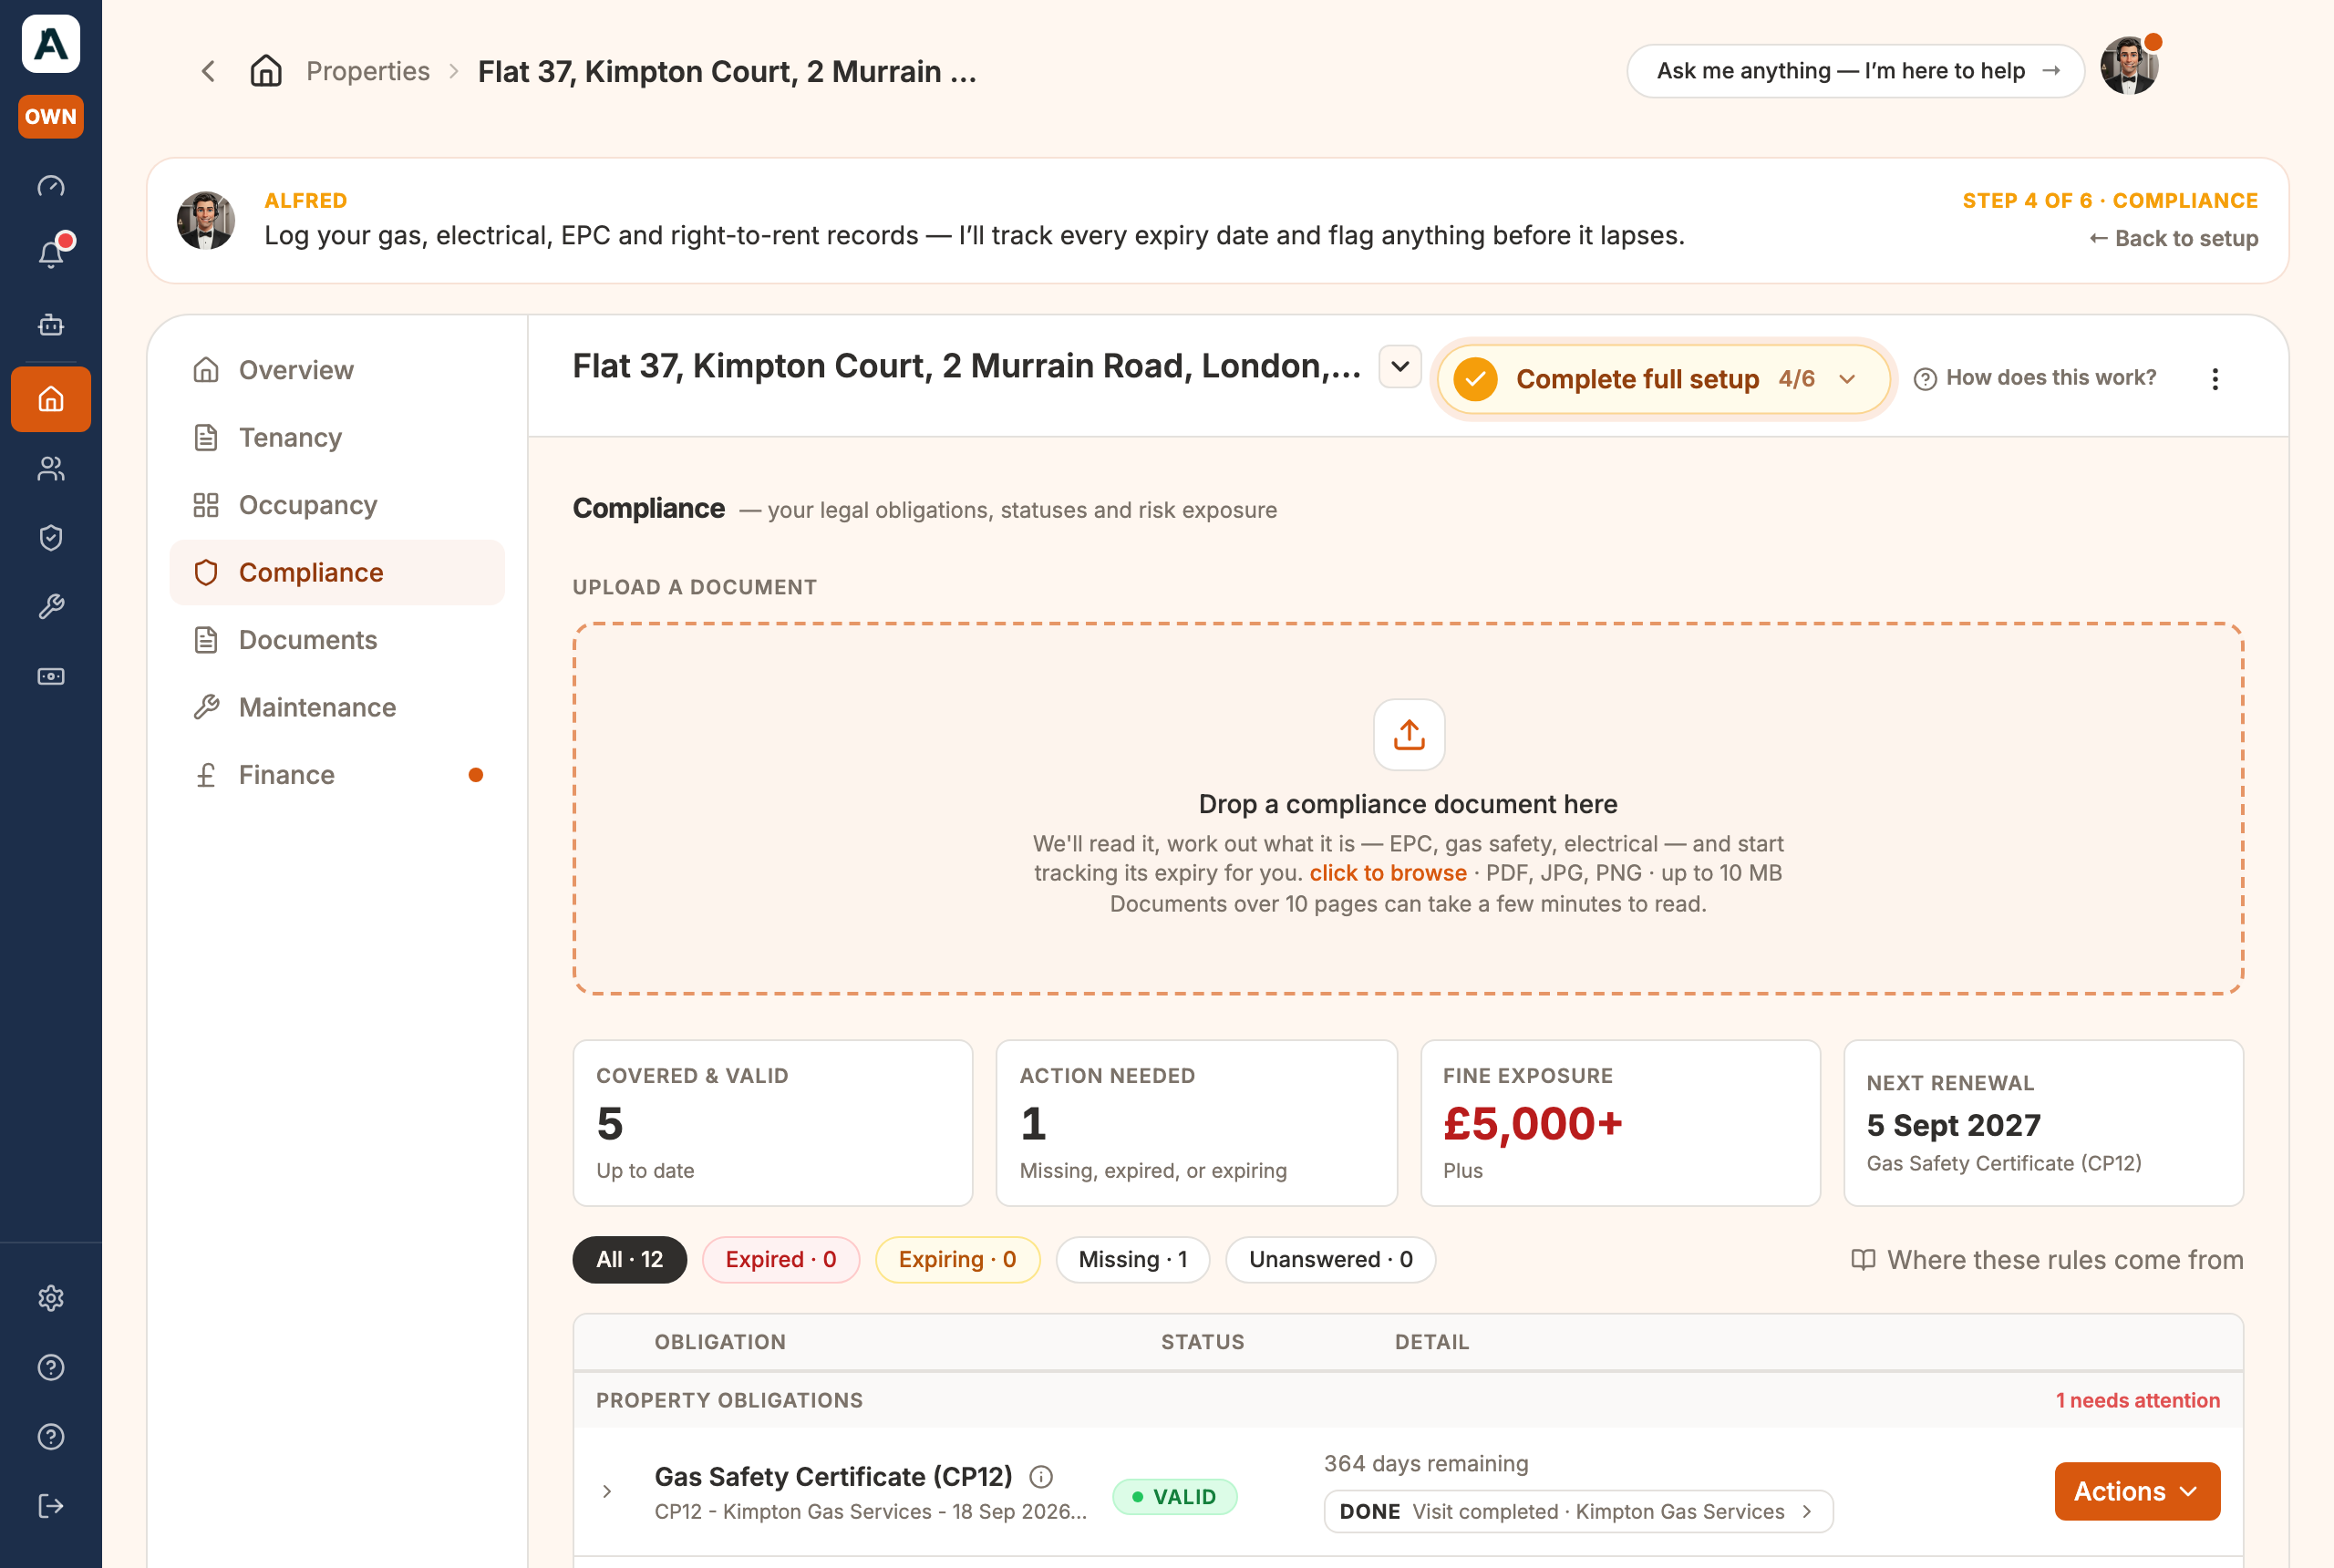Open the user profile avatar
This screenshot has width=2334, height=1568.
pyautogui.click(x=2130, y=66)
